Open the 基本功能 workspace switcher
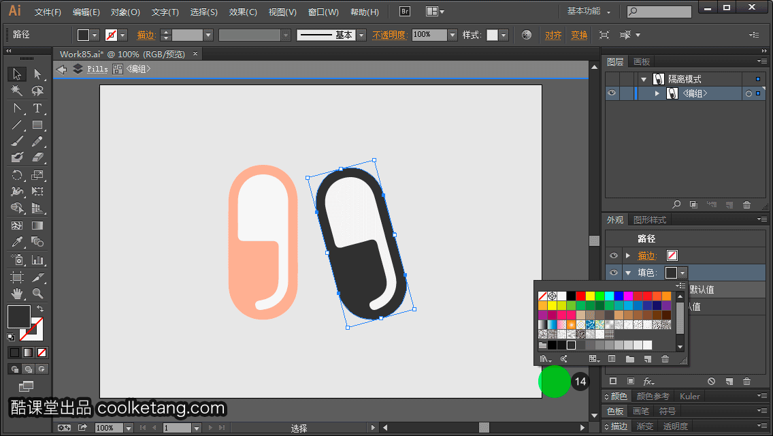 tap(589, 12)
